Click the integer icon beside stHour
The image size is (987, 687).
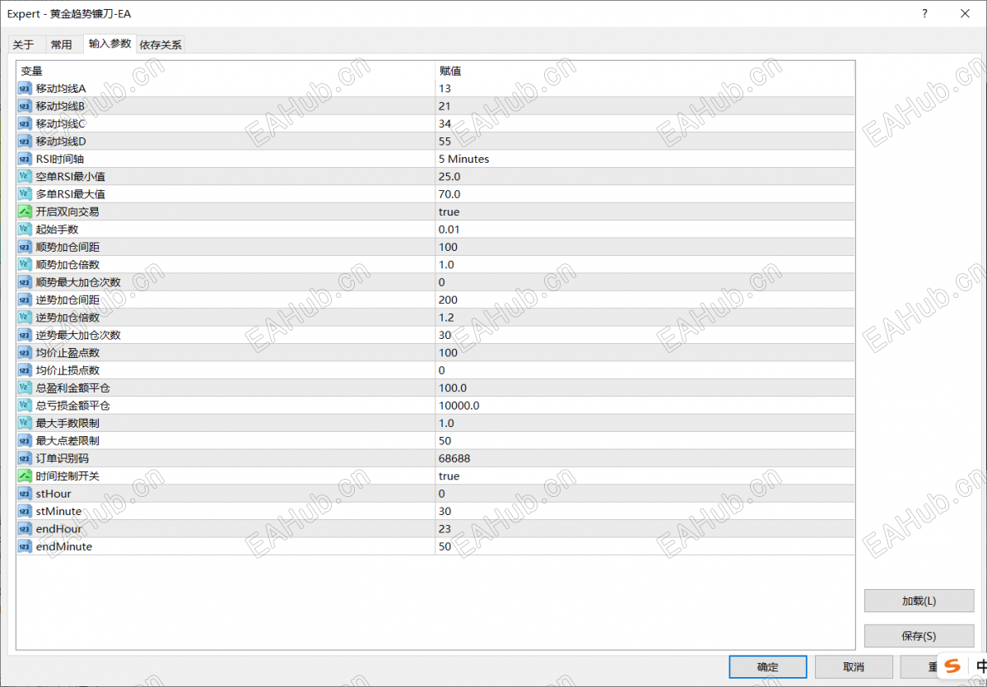(26, 493)
